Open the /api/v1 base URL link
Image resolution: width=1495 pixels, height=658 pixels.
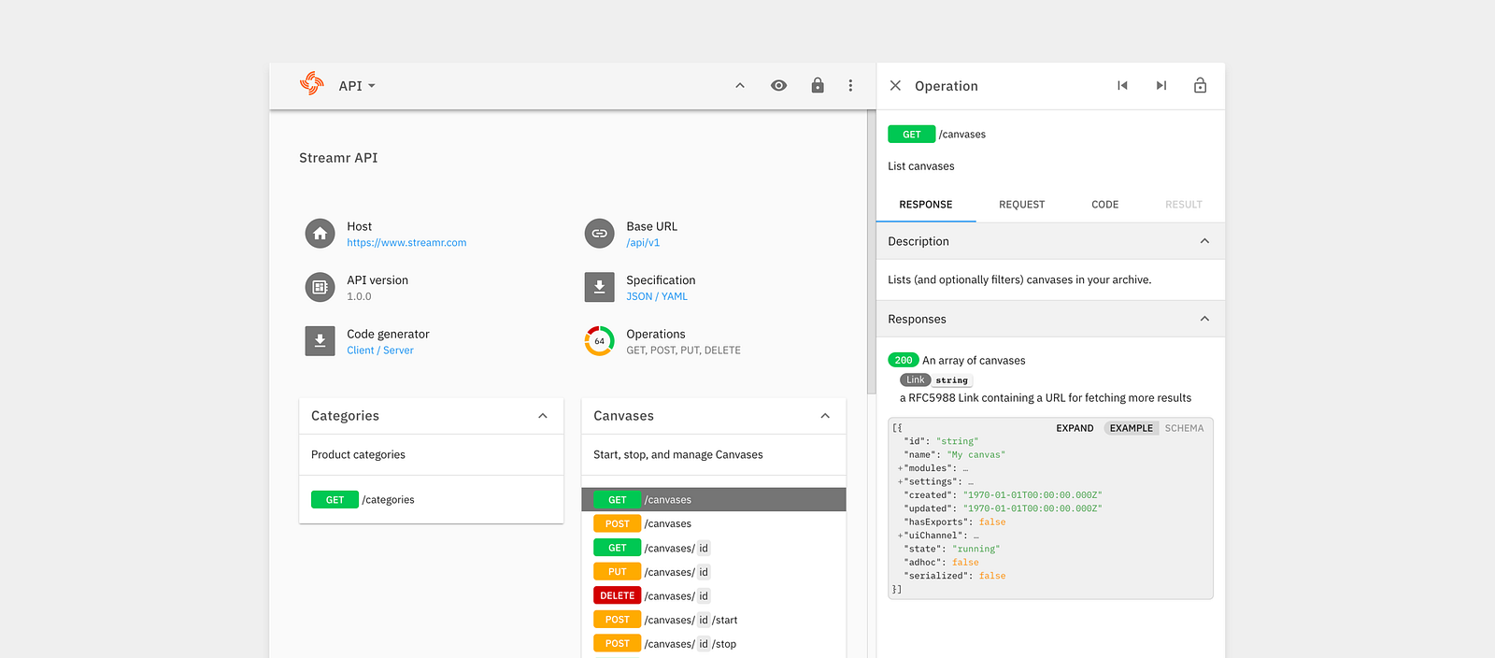click(643, 243)
